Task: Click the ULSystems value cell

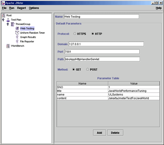Action: [x=134, y=94]
